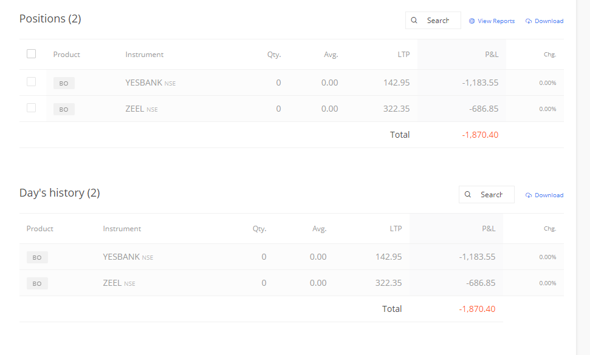Click the Day's history download cloud icon
The image size is (590, 355).
coord(529,195)
